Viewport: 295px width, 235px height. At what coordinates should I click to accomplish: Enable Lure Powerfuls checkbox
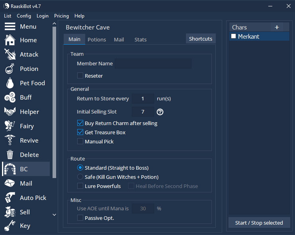pos(80,186)
